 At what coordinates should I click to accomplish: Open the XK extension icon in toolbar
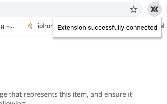154,10
